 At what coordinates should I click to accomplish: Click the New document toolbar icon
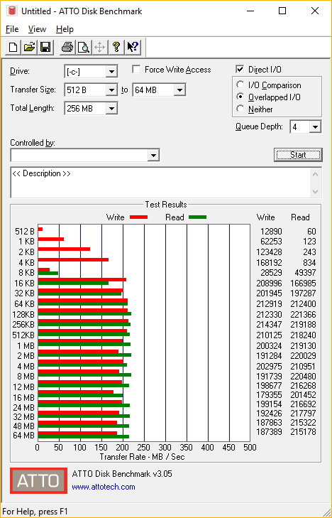[13, 48]
